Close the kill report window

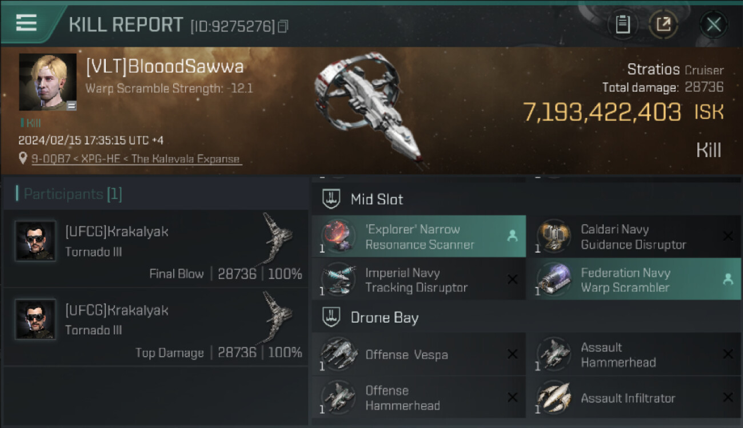click(713, 25)
